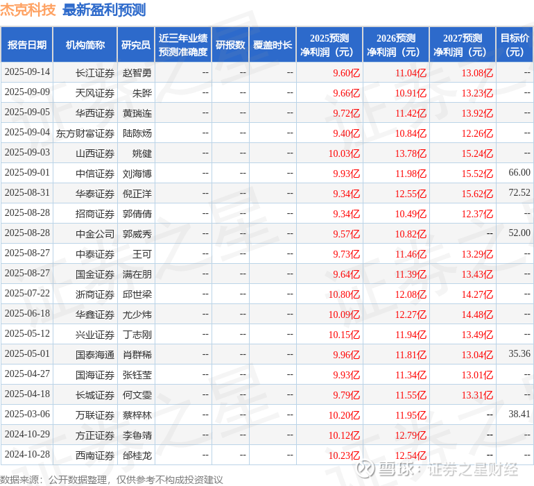Click the 2026 forecast value 13.78亿
The width and height of the screenshot is (534, 486).
(x=411, y=153)
